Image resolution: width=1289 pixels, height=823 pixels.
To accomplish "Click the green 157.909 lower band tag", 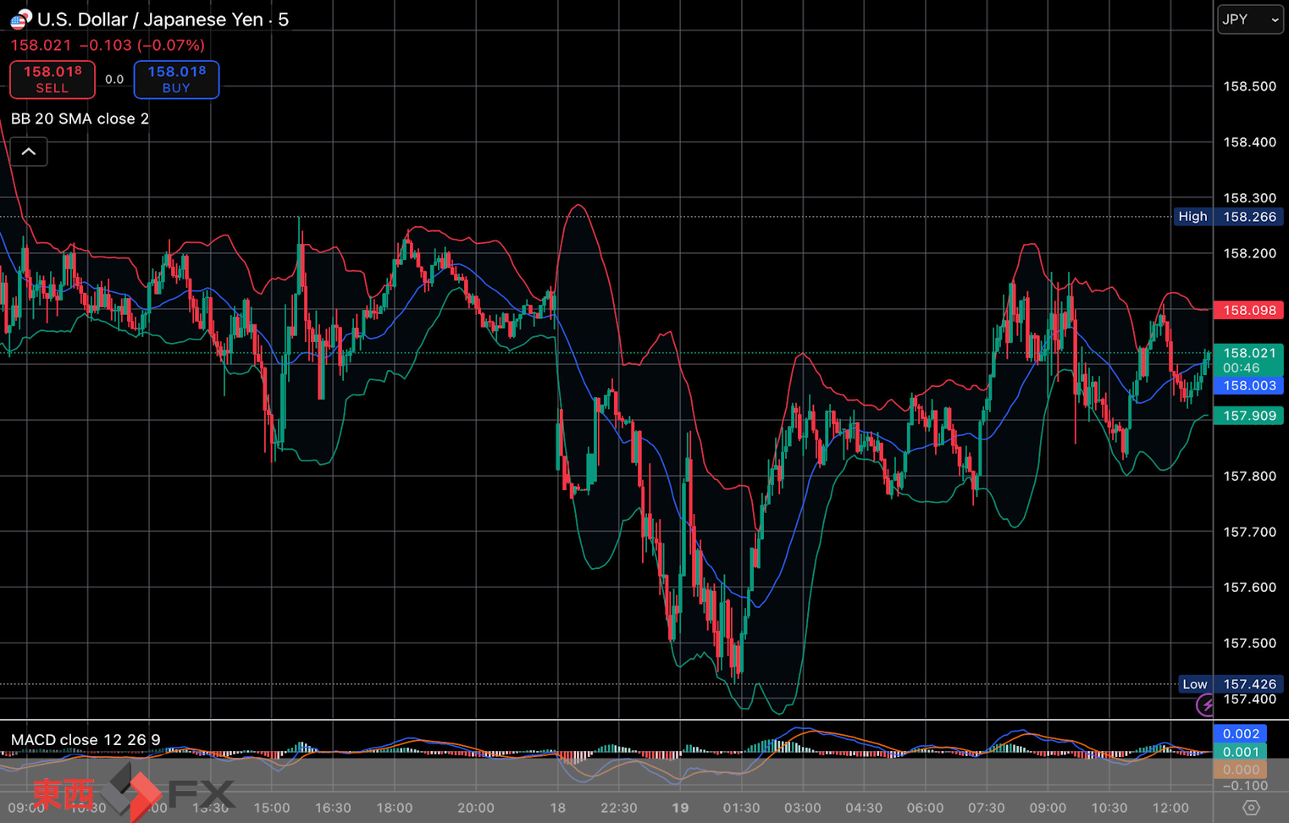I will [1248, 416].
